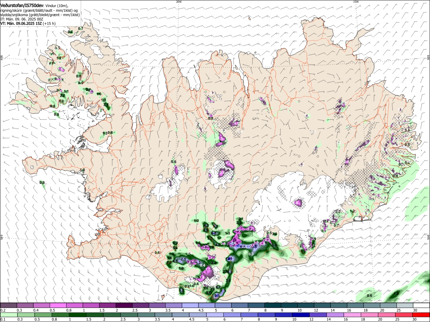
Task: Click the 7.5 precipitation value on the map
Action: coord(183,260)
